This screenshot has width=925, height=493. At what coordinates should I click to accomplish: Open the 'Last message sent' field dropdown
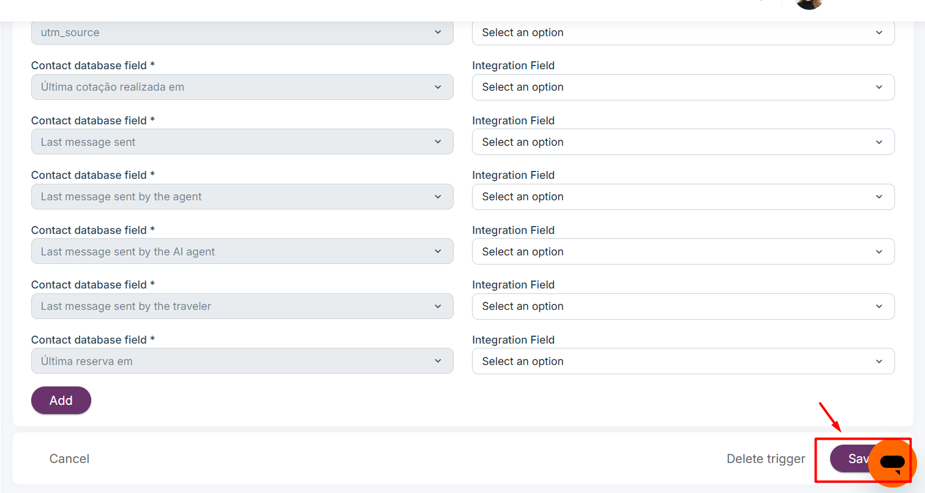tap(242, 142)
